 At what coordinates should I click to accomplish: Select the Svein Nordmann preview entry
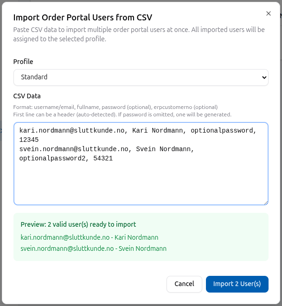[x=94, y=249]
